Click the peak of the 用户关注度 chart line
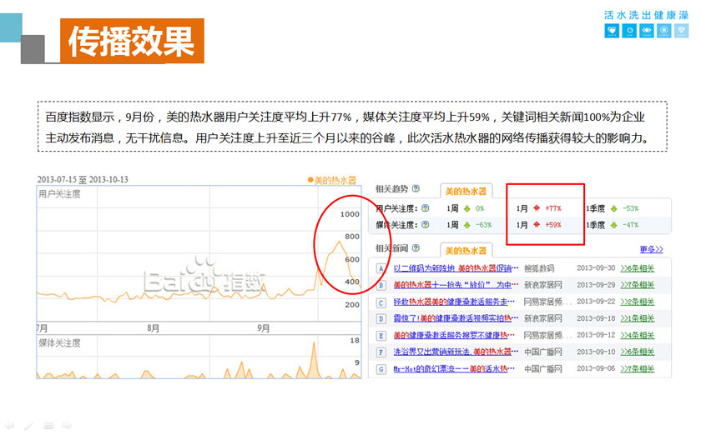 click(x=336, y=241)
